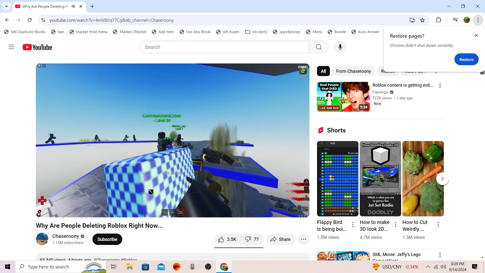Open File Explorer from taskbar

130,267
